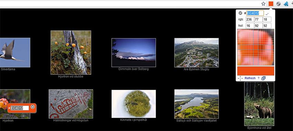Viewport: 293px width, 131px height.
Task: Click the zoomed pixel grid preview
Action: 256,47
